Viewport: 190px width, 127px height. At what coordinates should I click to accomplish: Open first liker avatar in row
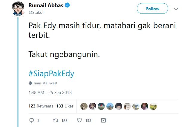(x=84, y=106)
